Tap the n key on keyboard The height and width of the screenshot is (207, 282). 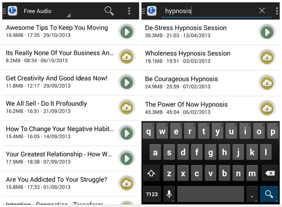tap(238, 173)
